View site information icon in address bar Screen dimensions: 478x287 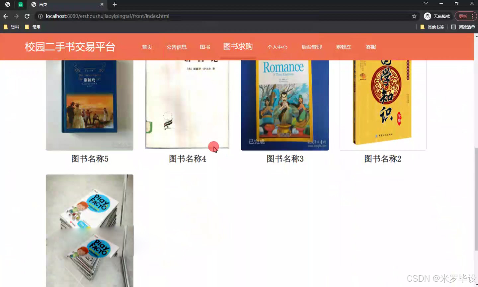pos(40,16)
